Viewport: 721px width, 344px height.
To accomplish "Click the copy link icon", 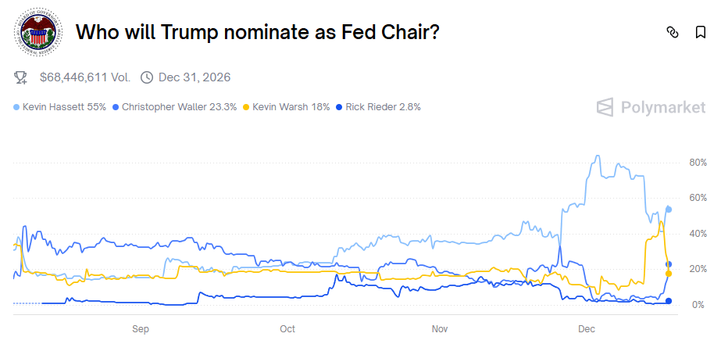I will (672, 32).
